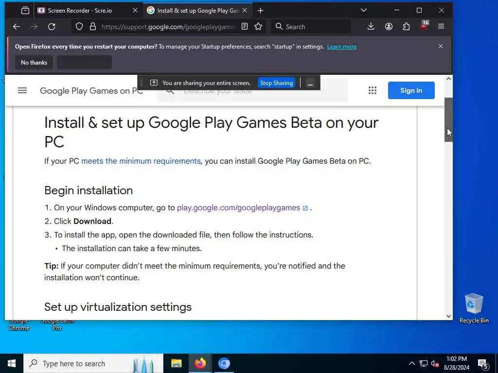Viewport: 498px width, 373px height.
Task: Reload the current page
Action: click(x=52, y=27)
